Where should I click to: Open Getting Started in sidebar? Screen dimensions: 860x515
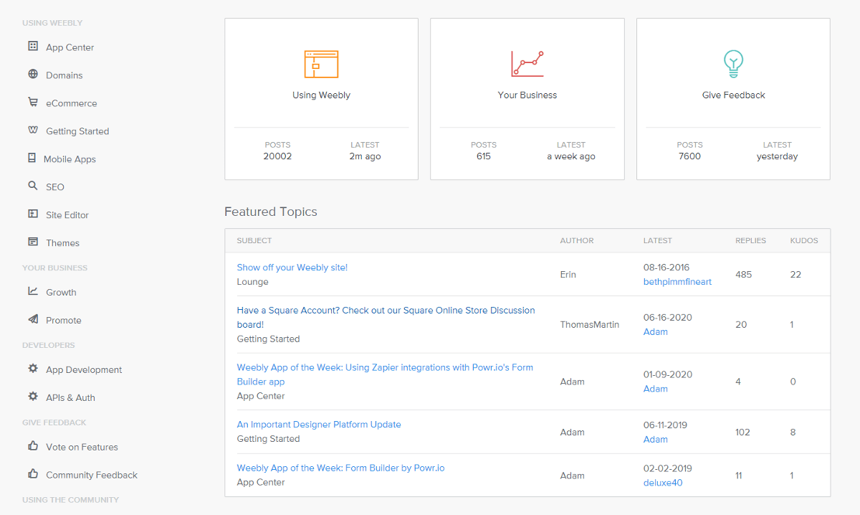point(77,131)
